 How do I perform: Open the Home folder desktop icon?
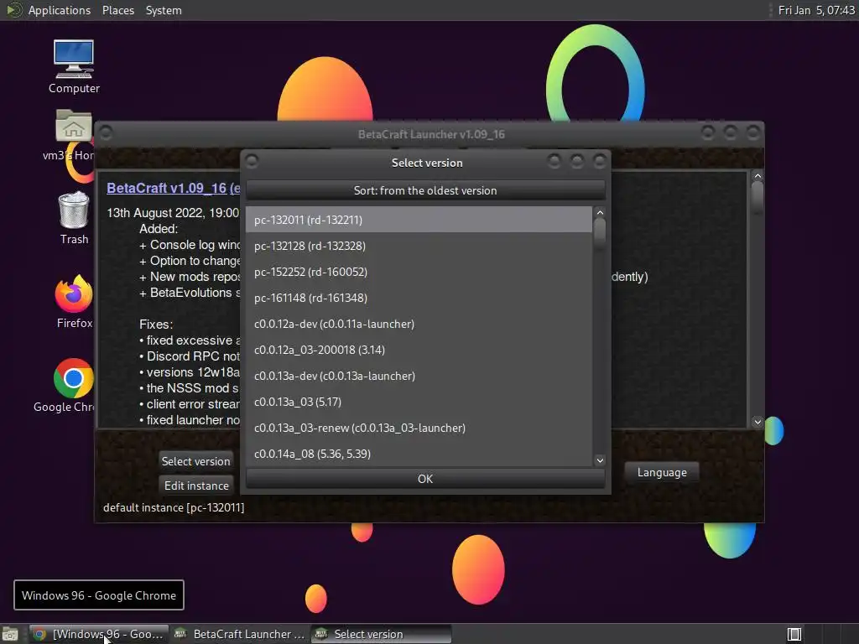[x=72, y=135]
